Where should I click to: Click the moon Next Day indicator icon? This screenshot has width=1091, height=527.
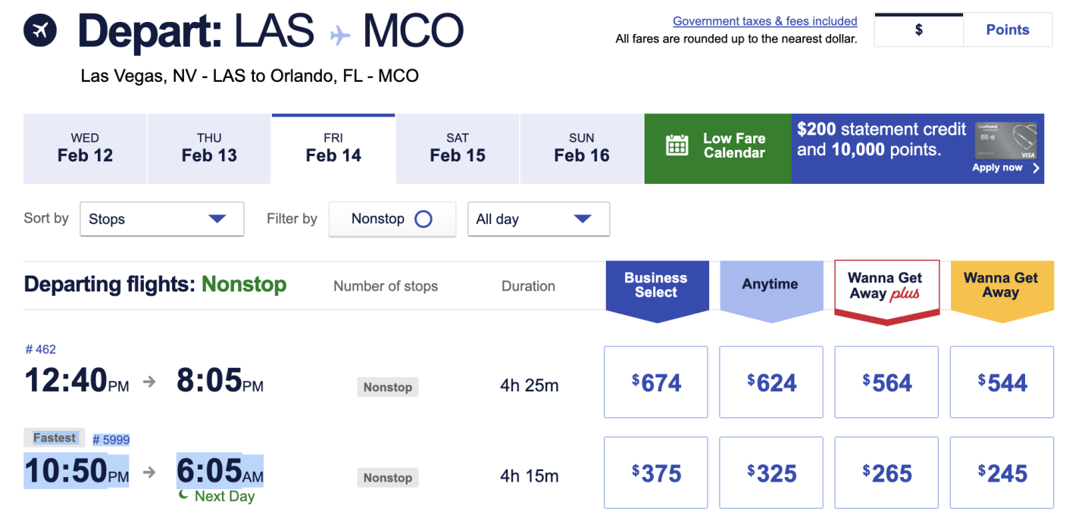pyautogui.click(x=183, y=494)
